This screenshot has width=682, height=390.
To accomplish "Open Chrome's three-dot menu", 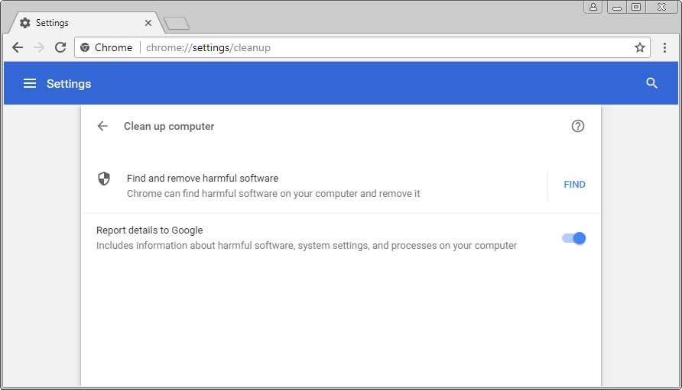I will [x=664, y=47].
